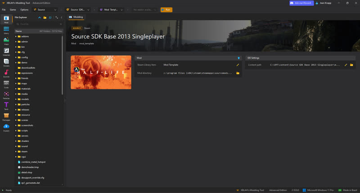Click the mod_template subtitle text
The width and height of the screenshot is (360, 193).
pos(86,44)
